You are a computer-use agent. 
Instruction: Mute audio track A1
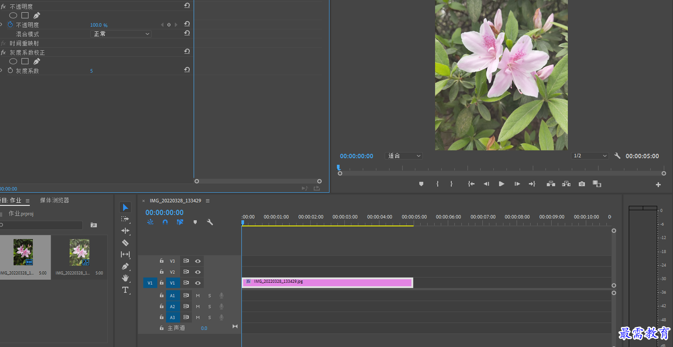point(198,295)
